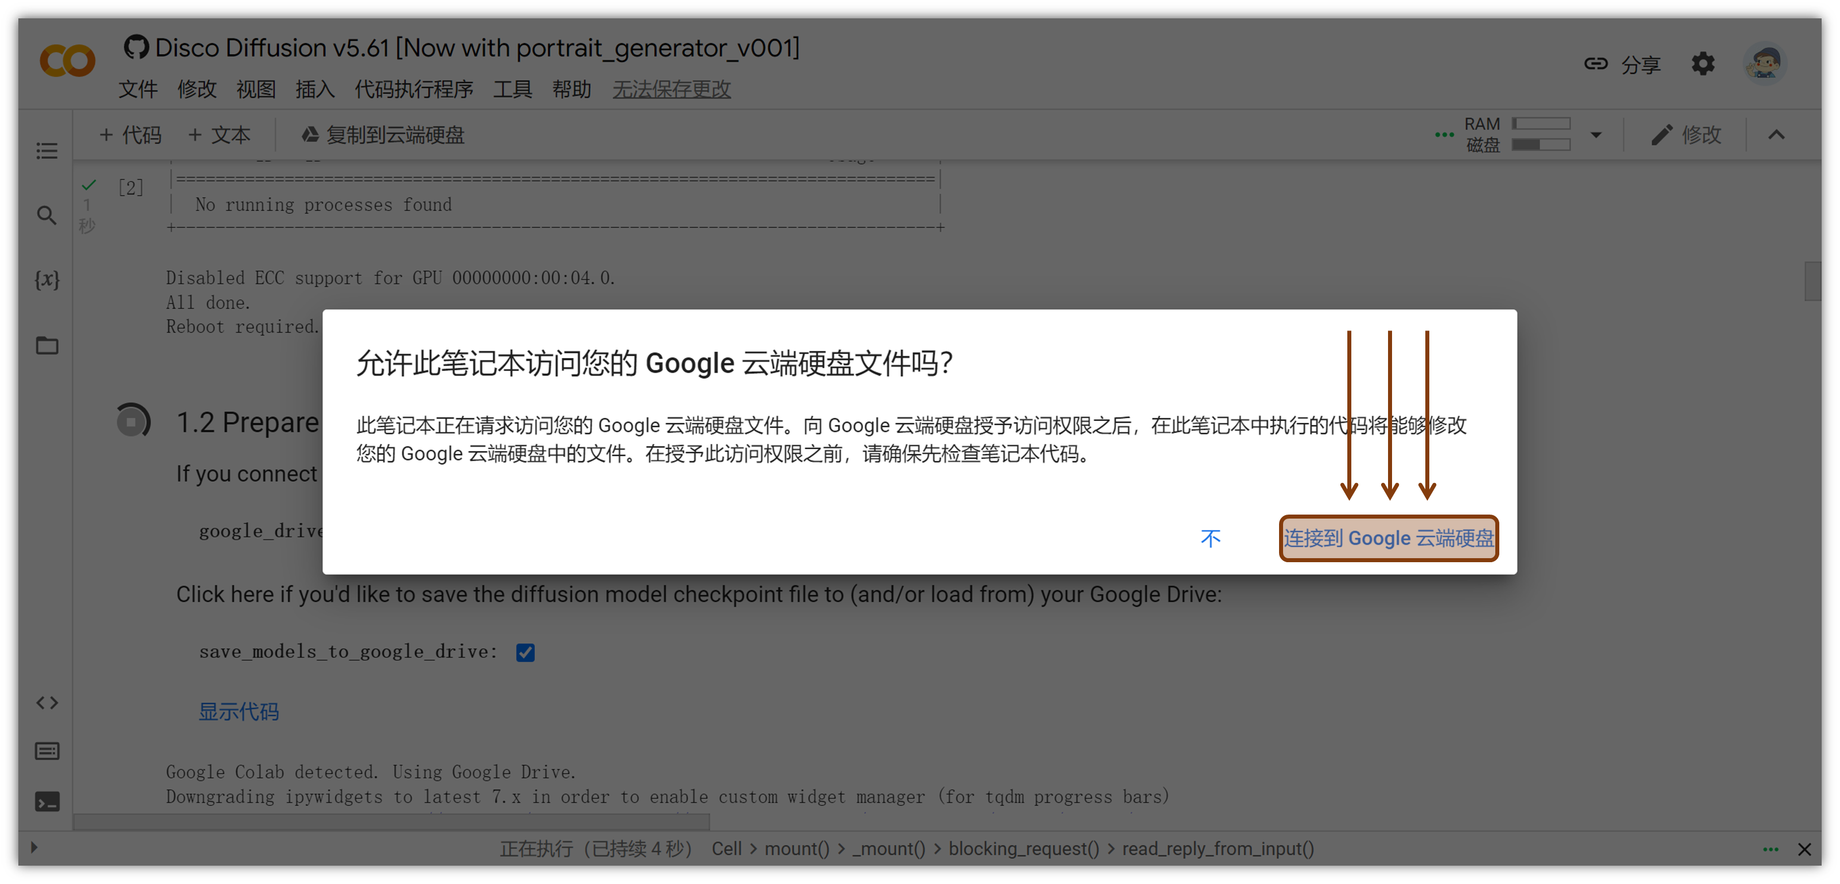Click the RAM usage bar
1840x884 pixels.
tap(1541, 124)
